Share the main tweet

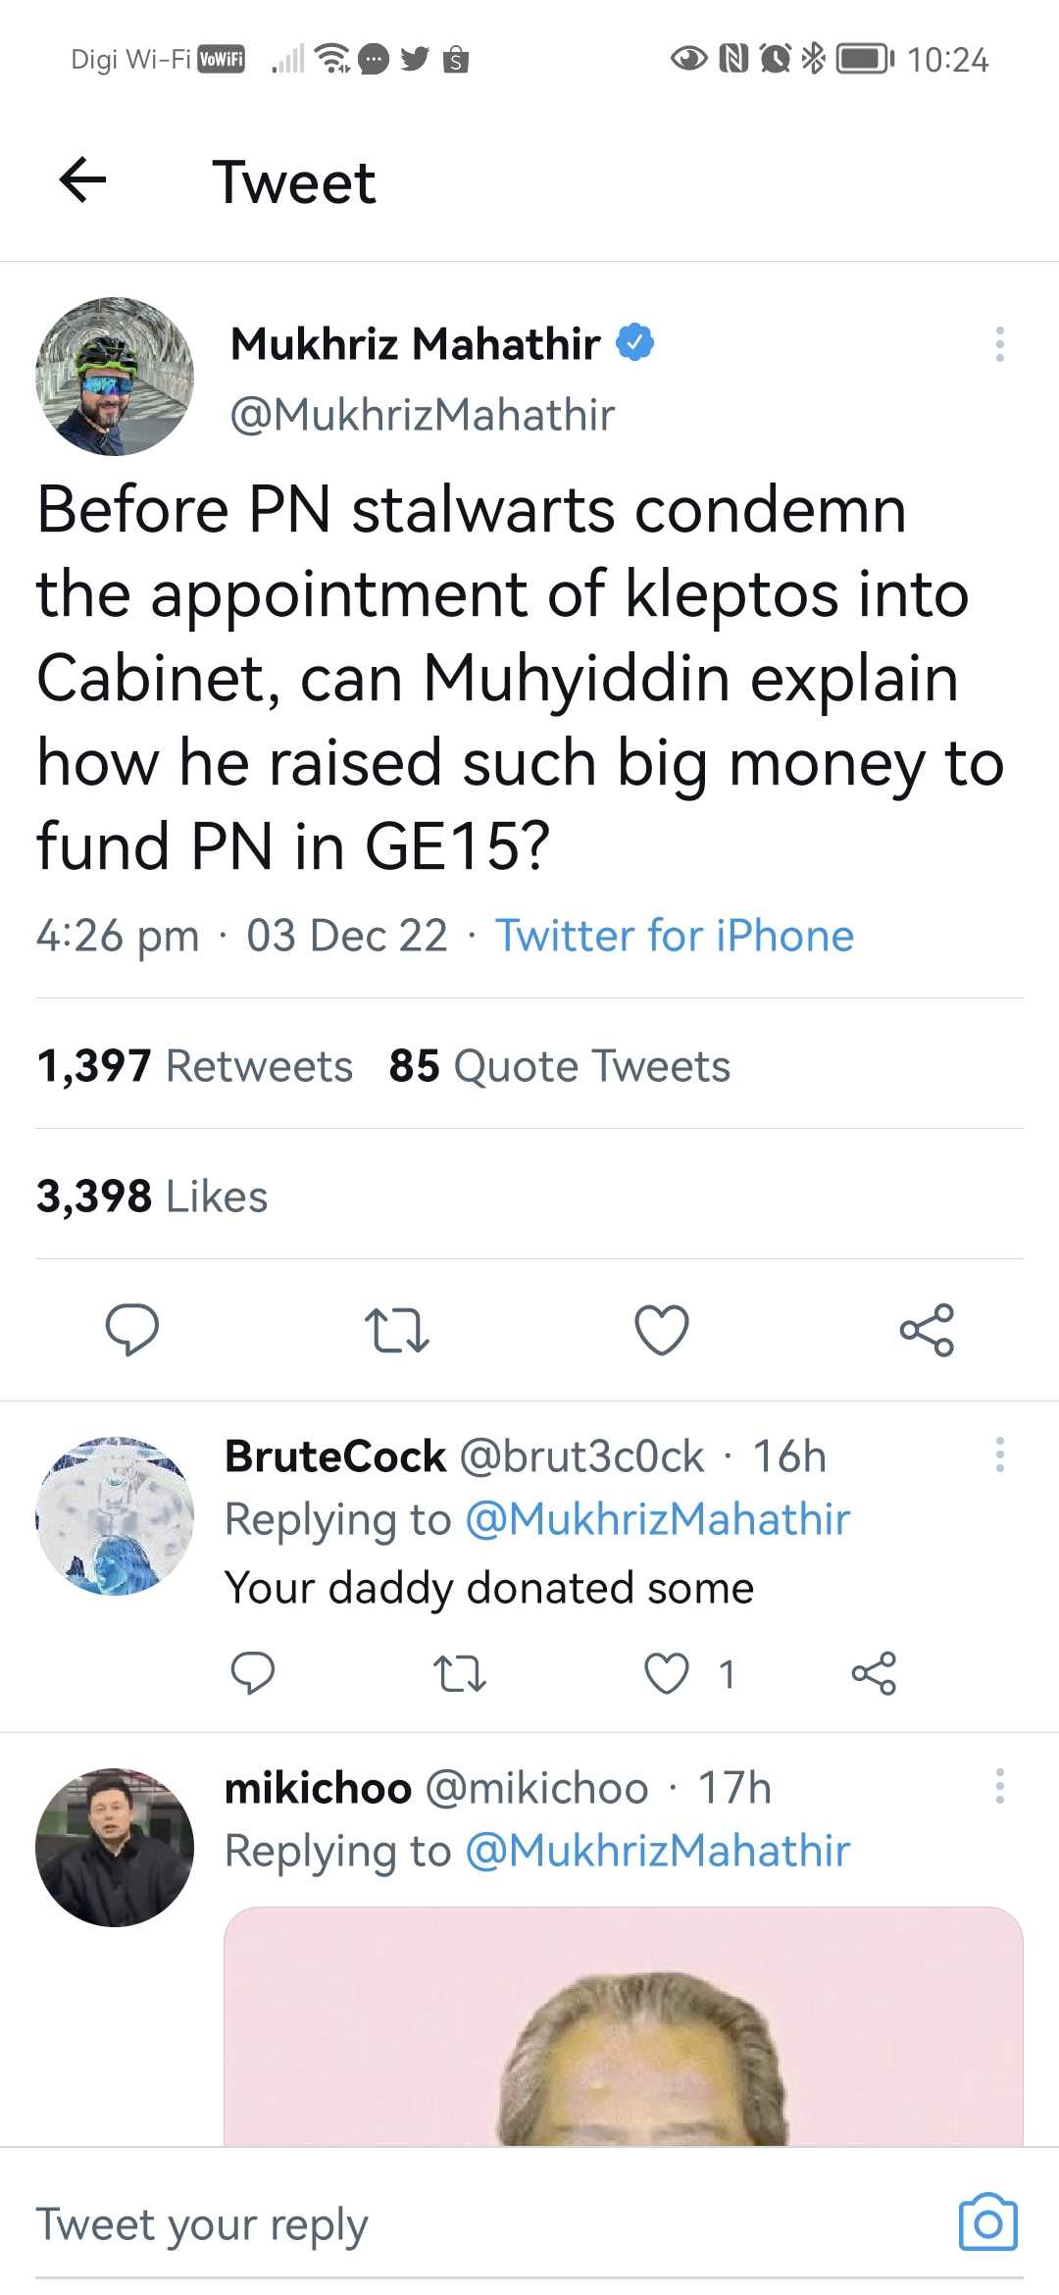coord(927,1330)
